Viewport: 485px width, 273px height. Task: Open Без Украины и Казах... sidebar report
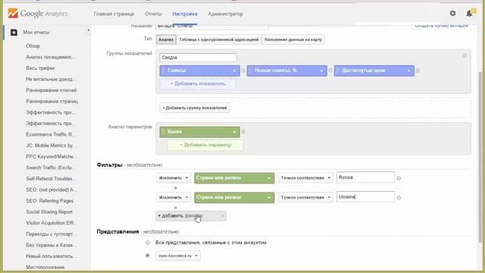(51, 245)
